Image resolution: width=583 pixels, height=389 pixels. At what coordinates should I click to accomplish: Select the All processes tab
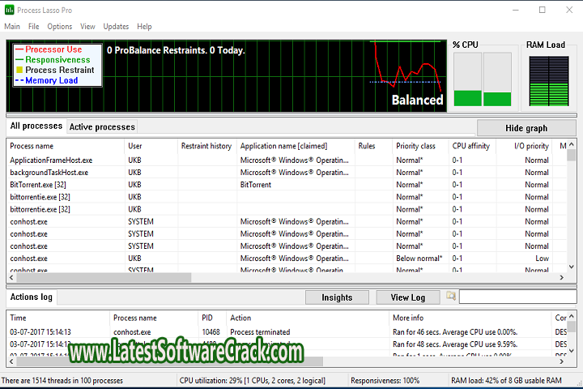coord(36,126)
